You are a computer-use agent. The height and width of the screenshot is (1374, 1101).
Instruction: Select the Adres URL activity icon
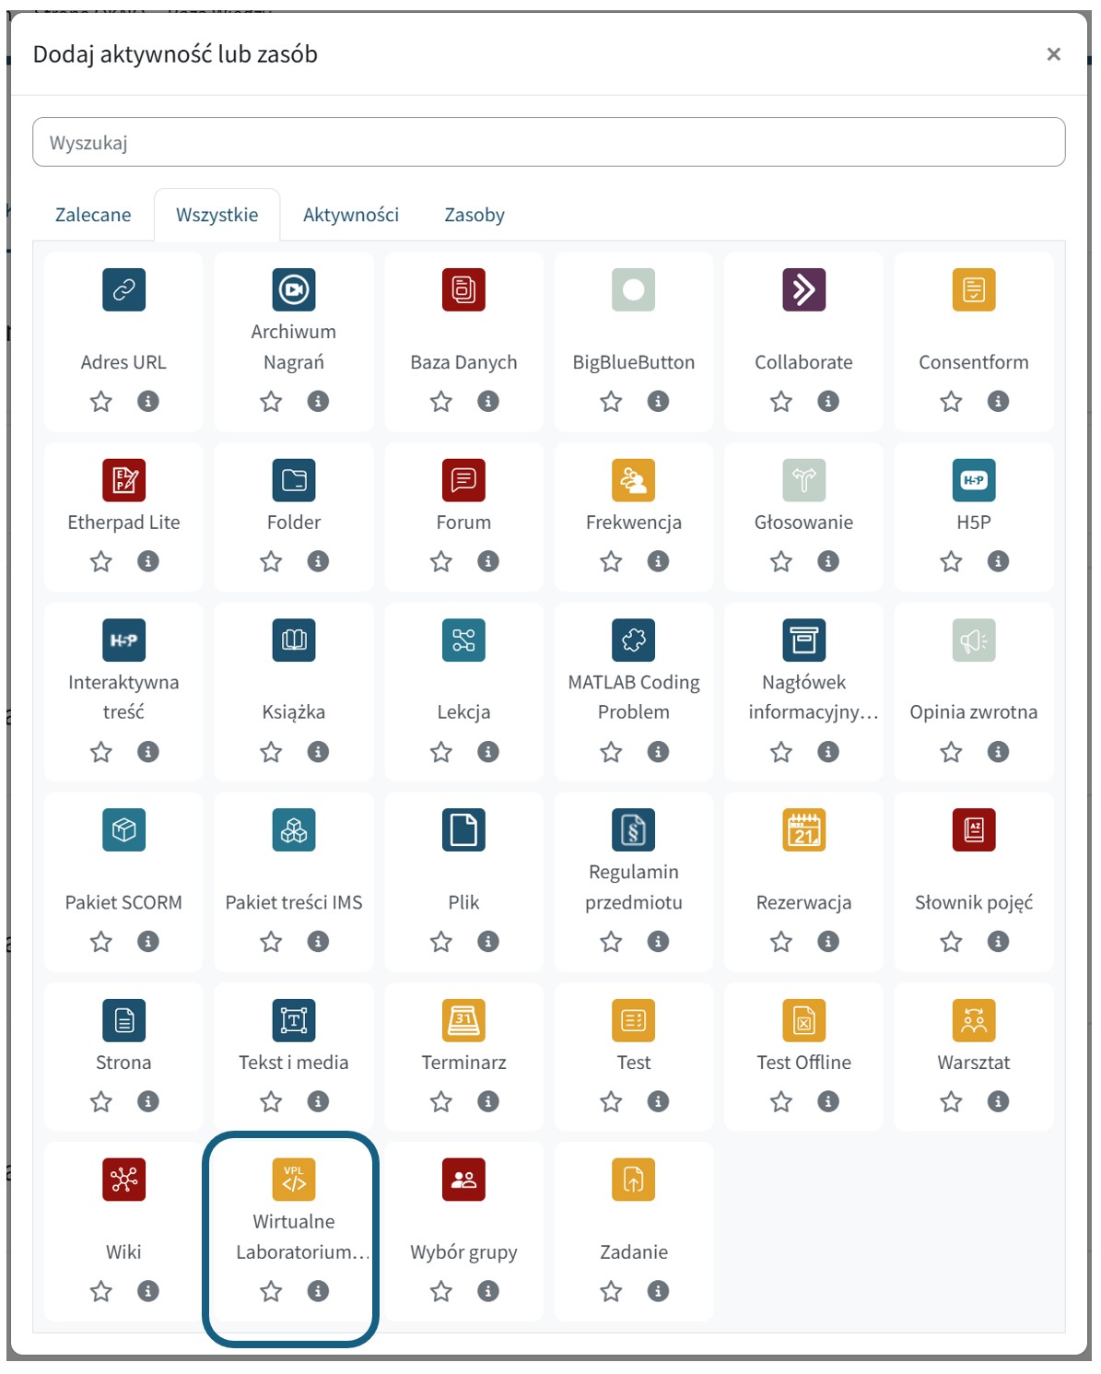tap(123, 289)
